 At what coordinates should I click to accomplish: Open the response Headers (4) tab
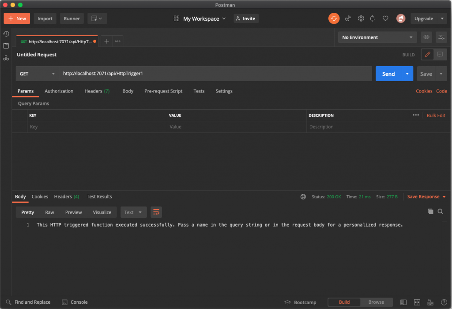point(67,197)
